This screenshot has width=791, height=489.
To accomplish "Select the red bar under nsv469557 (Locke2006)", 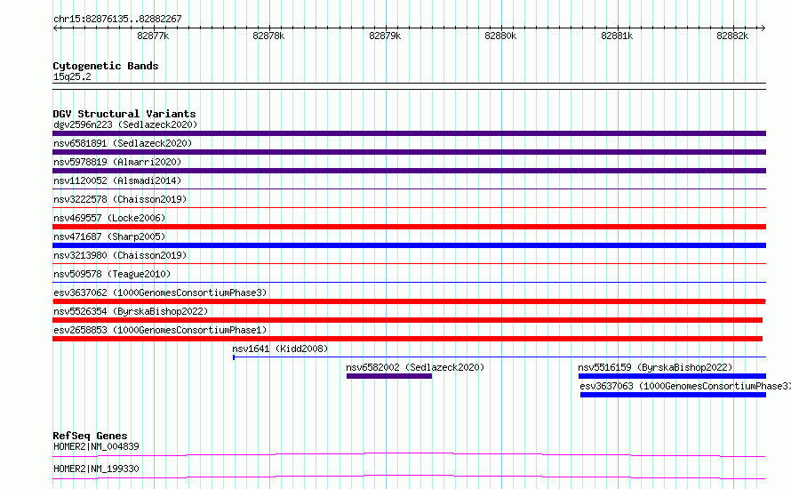I will click(x=409, y=227).
